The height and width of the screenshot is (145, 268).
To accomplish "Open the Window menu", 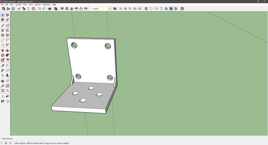I will [38, 5].
